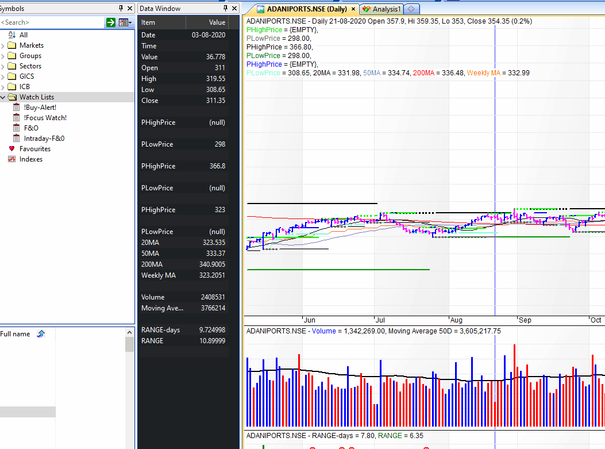Viewport: 605px width, 449px height.
Task: Click the red Favourites heart icon
Action: pyautogui.click(x=12, y=149)
